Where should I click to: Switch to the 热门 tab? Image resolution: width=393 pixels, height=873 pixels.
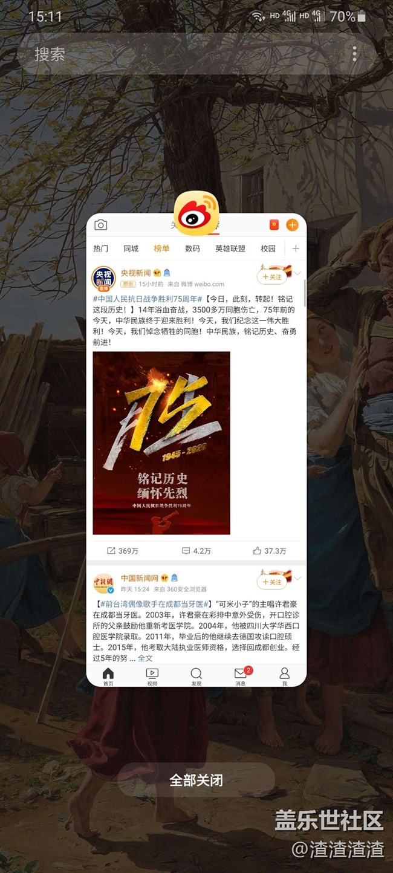coord(101,248)
